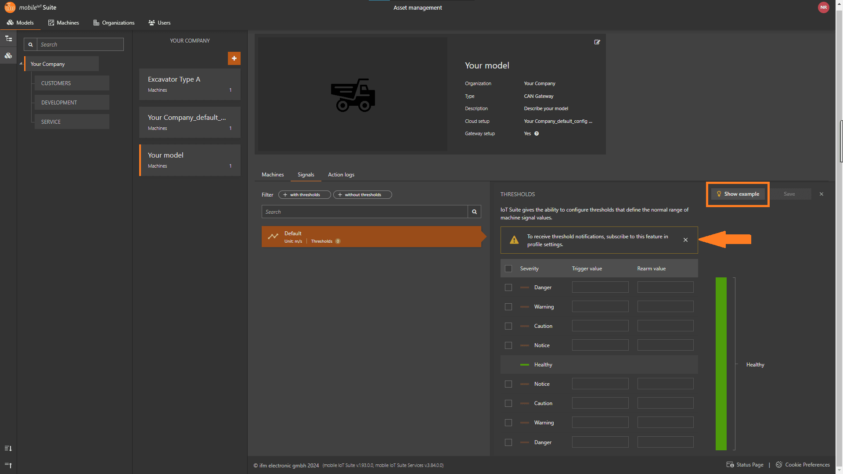
Task: Click the models sidebar icon
Action: (x=8, y=56)
